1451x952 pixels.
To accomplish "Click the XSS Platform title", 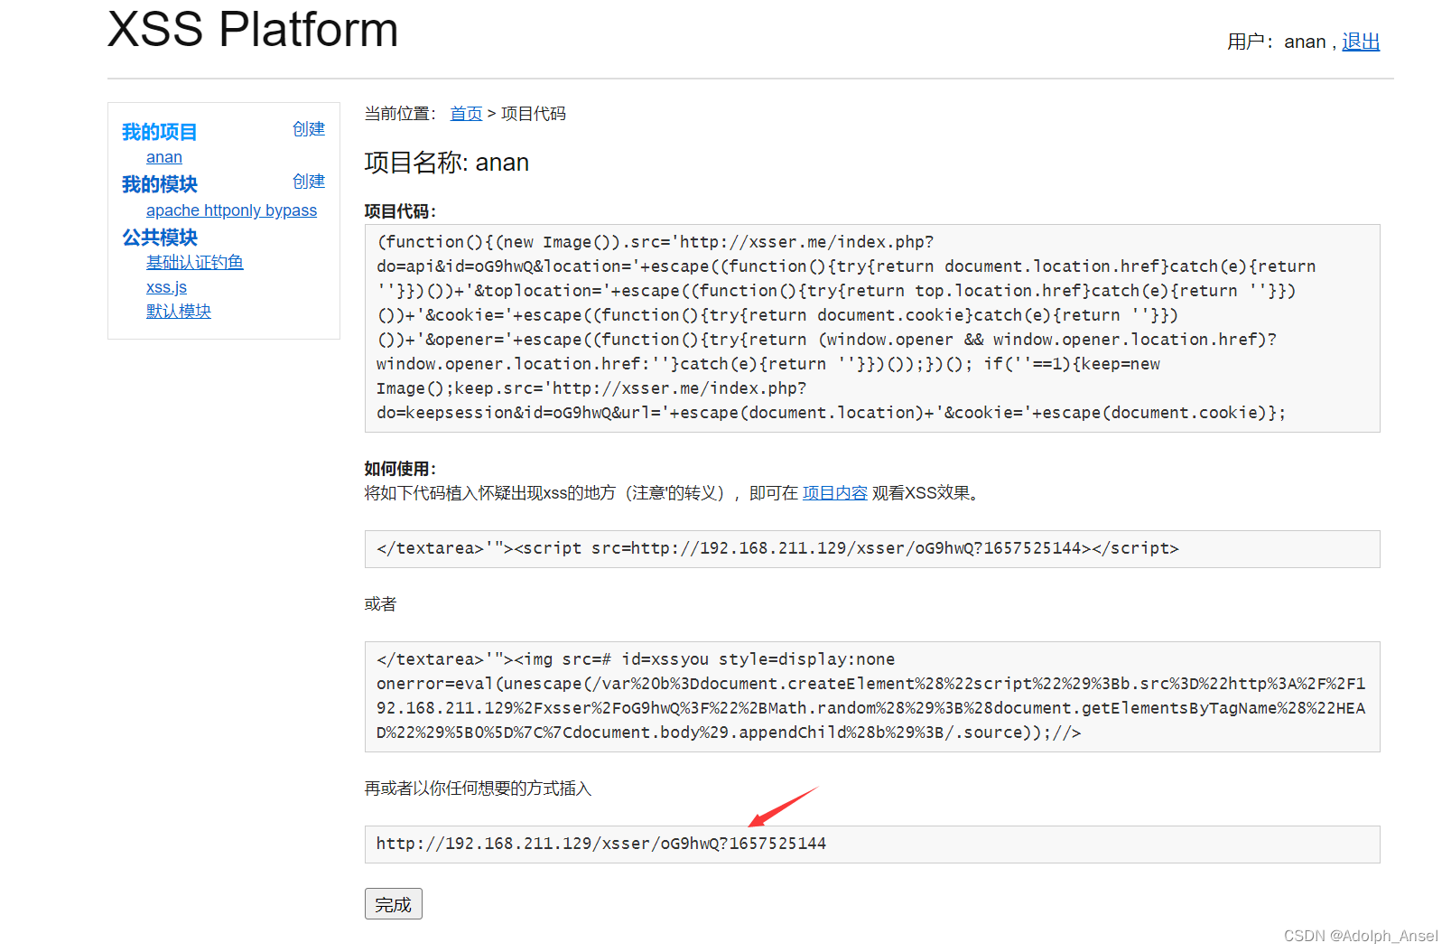I will coord(253,29).
